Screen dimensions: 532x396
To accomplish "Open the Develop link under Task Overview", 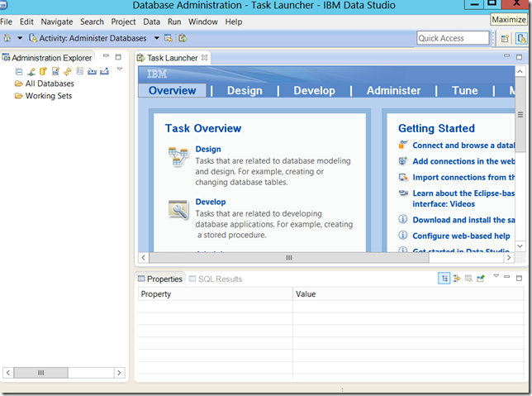I will pyautogui.click(x=211, y=202).
